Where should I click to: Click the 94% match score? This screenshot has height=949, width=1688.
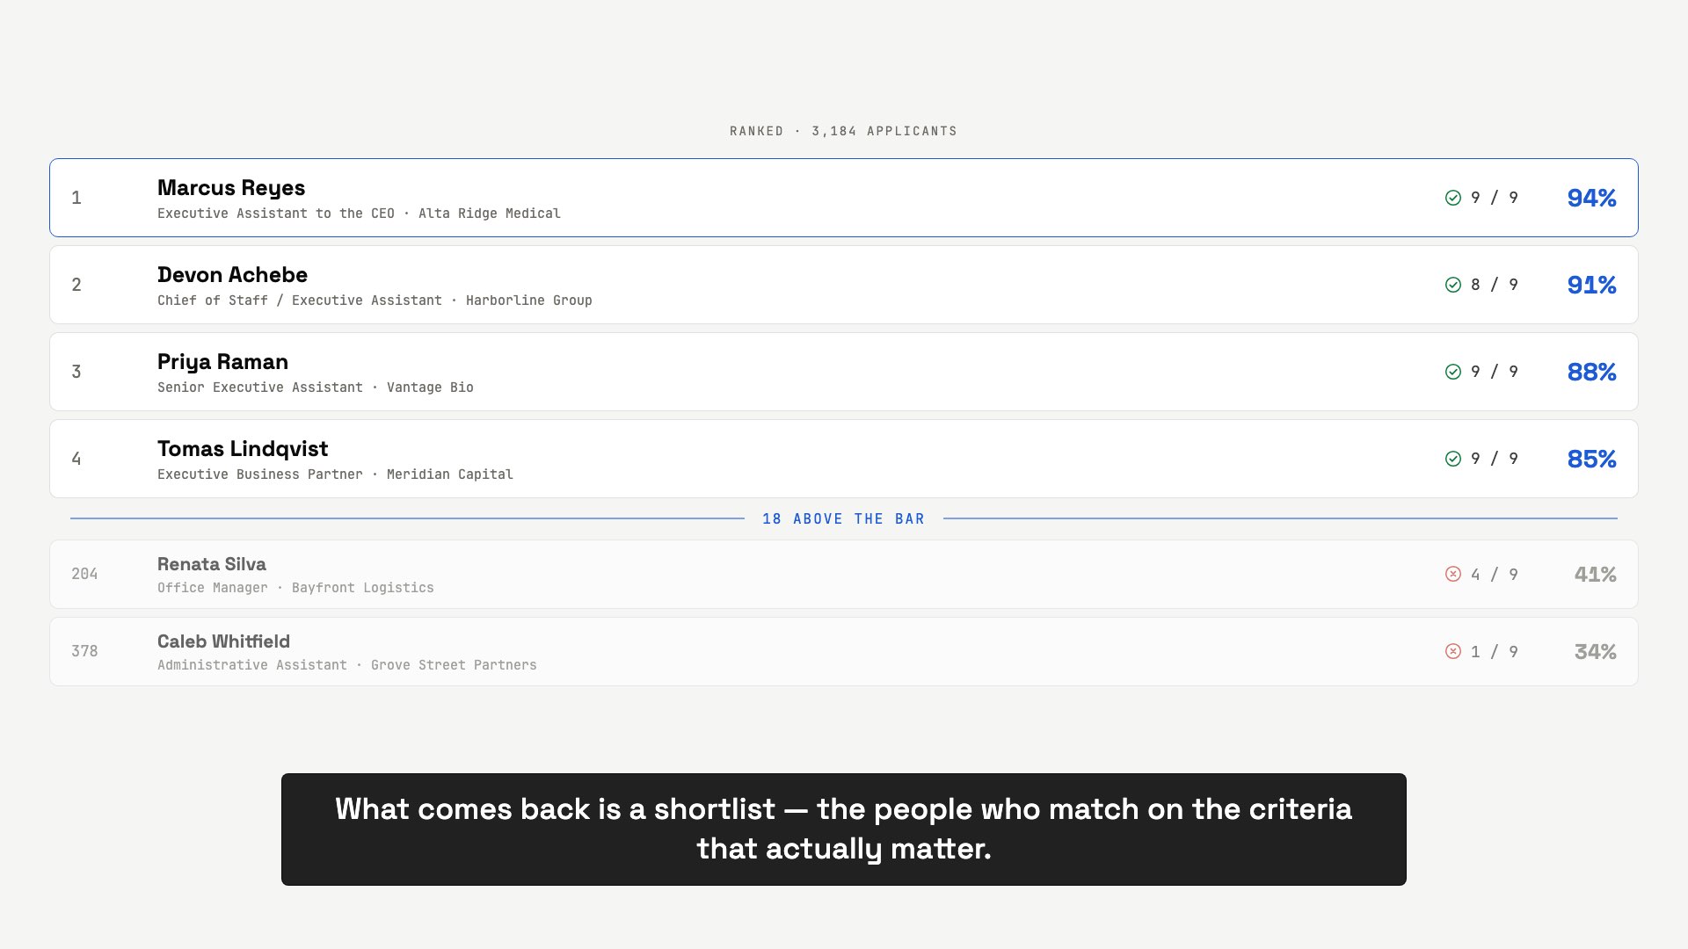[x=1591, y=198]
